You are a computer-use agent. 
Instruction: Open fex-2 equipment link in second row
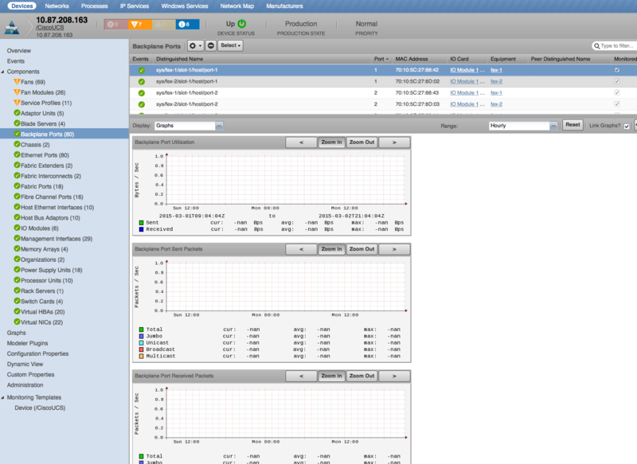coord(496,81)
